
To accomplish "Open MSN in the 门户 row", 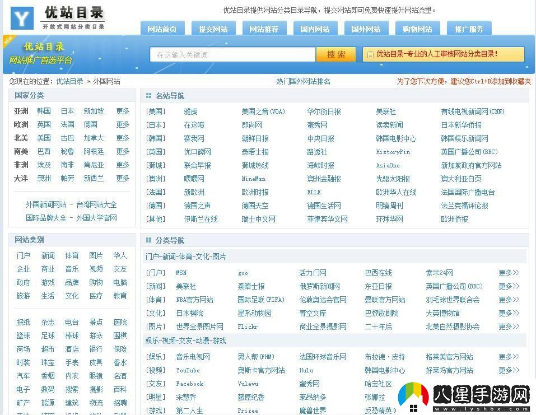I will pos(181,273).
